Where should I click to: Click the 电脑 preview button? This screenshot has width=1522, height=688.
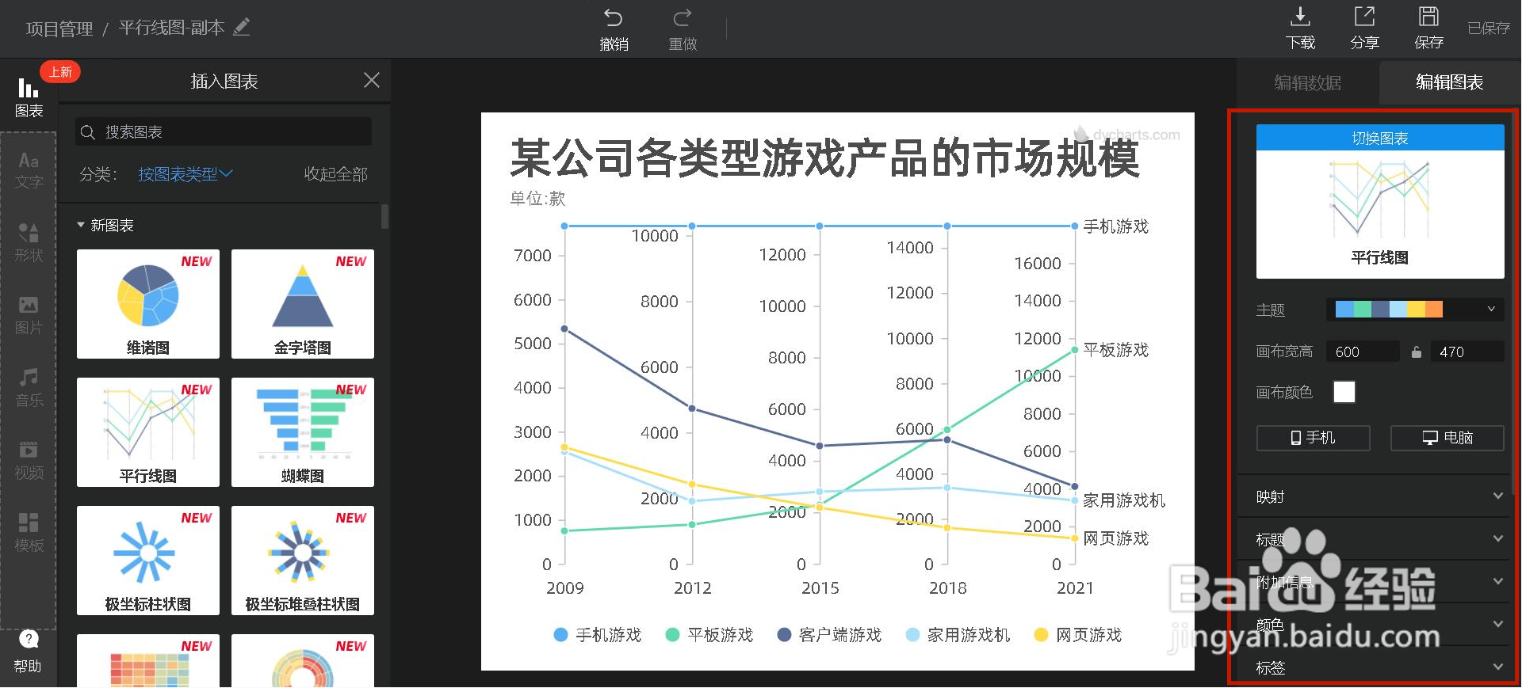[1447, 438]
